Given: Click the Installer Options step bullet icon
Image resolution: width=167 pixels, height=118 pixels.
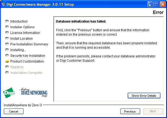Looking at the screenshot, I should (7, 27).
